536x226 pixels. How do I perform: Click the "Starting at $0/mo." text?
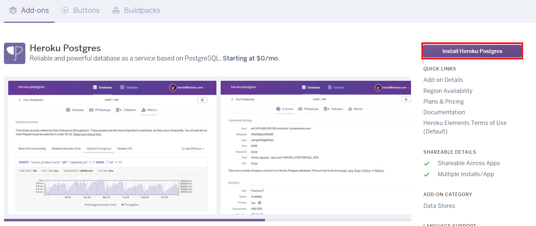(x=251, y=58)
